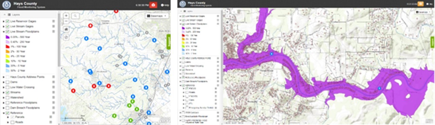Enable Reference Floodplains checkbox in left window

(x=7, y=102)
